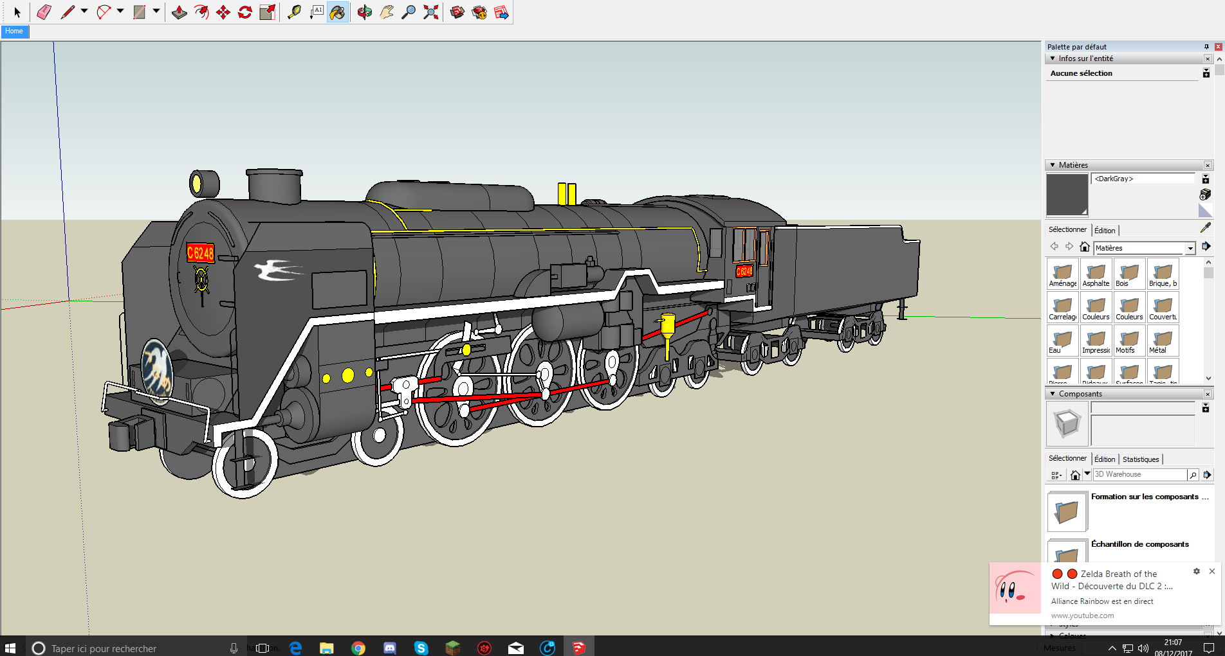
Task: Choose the Tape Measure tool
Action: coord(294,12)
